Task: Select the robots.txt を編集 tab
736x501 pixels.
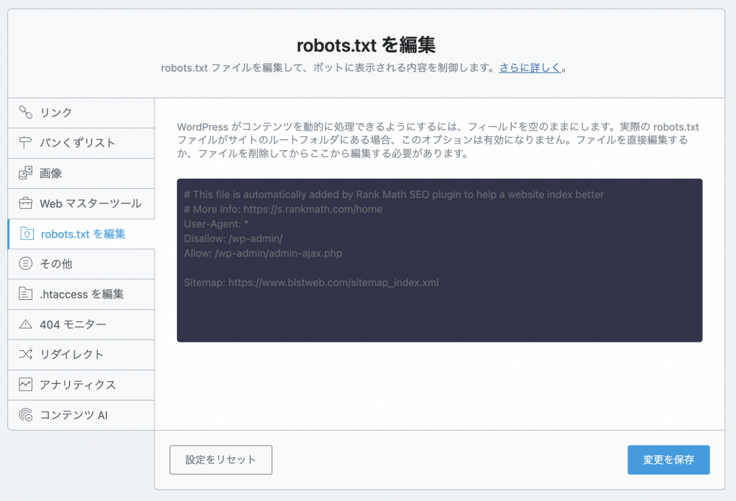Action: point(81,234)
